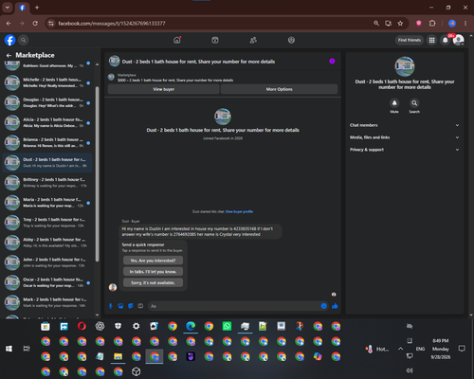Open 'View buyer profile' link
This screenshot has height=379, width=474.
coord(239,211)
